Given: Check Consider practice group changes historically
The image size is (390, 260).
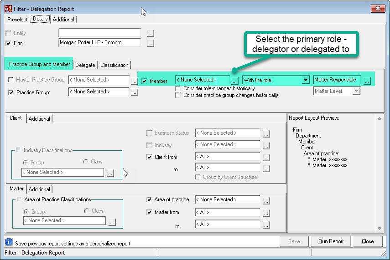Looking at the screenshot, I should pyautogui.click(x=178, y=95).
